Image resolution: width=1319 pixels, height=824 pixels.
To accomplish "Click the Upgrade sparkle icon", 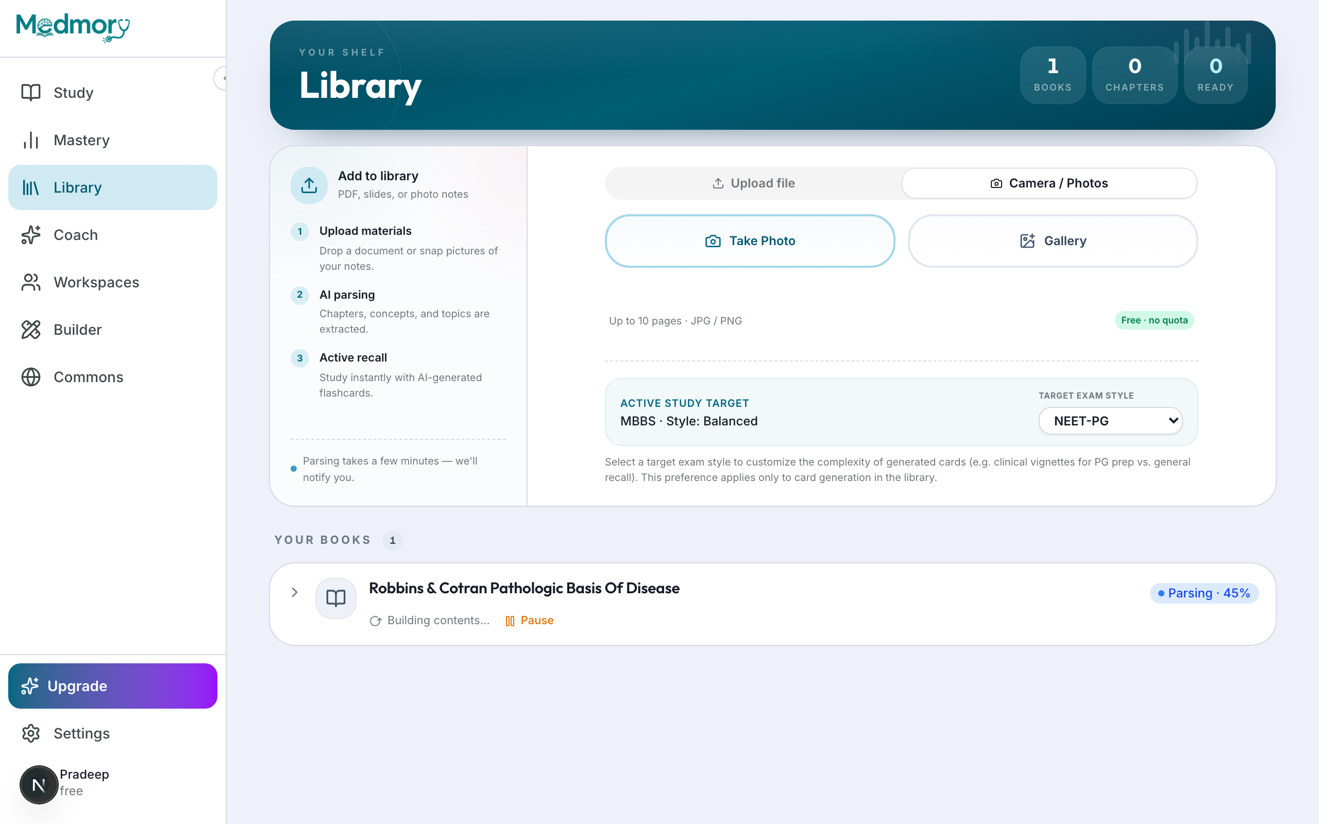I will [30, 685].
